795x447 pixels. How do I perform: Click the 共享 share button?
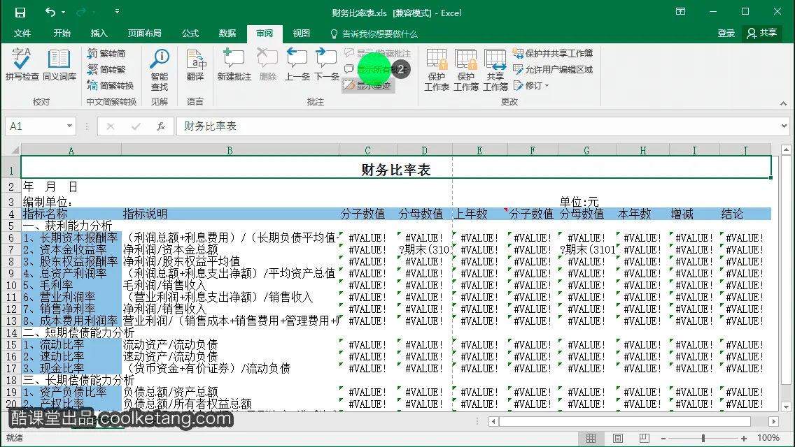[761, 34]
